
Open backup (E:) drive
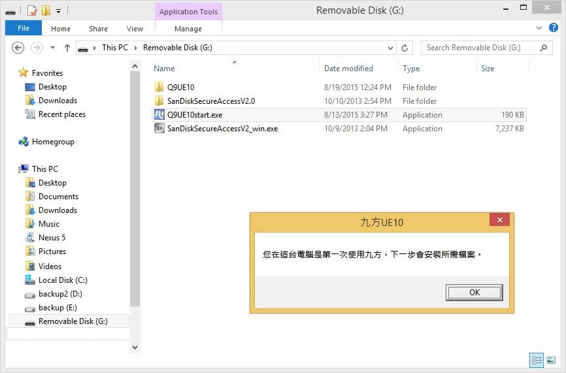58,307
